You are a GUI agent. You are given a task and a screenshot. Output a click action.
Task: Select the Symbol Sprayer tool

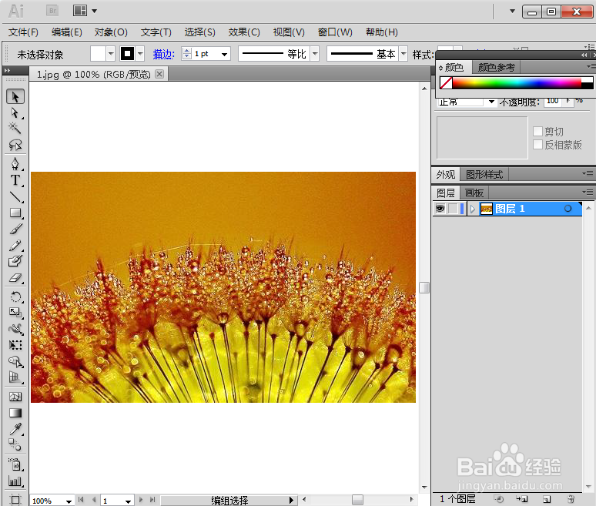(x=15, y=464)
